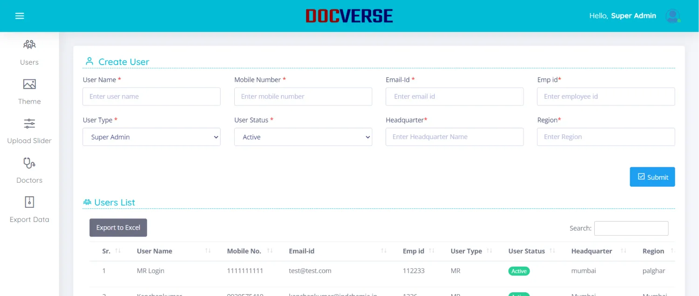This screenshot has width=699, height=296.
Task: Focus the Region input field
Action: coord(606,137)
